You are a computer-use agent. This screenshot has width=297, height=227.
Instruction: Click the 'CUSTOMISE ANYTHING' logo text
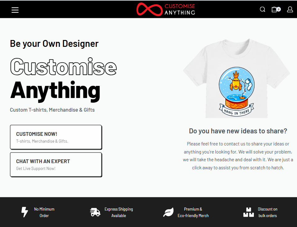coord(180,9)
